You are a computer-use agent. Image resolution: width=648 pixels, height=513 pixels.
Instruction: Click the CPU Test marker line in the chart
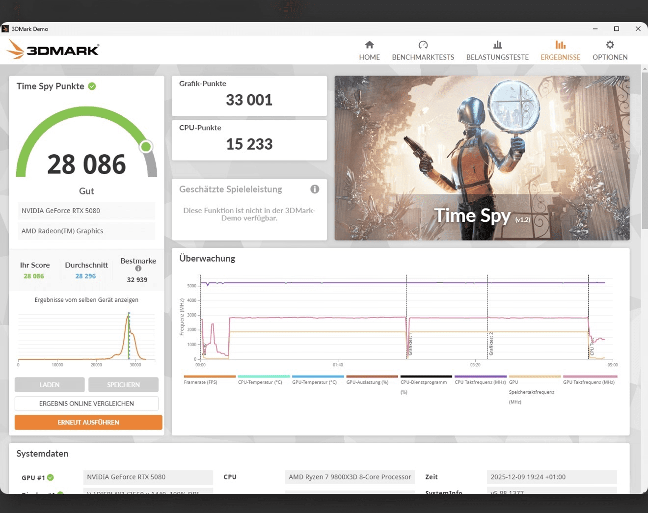click(588, 317)
